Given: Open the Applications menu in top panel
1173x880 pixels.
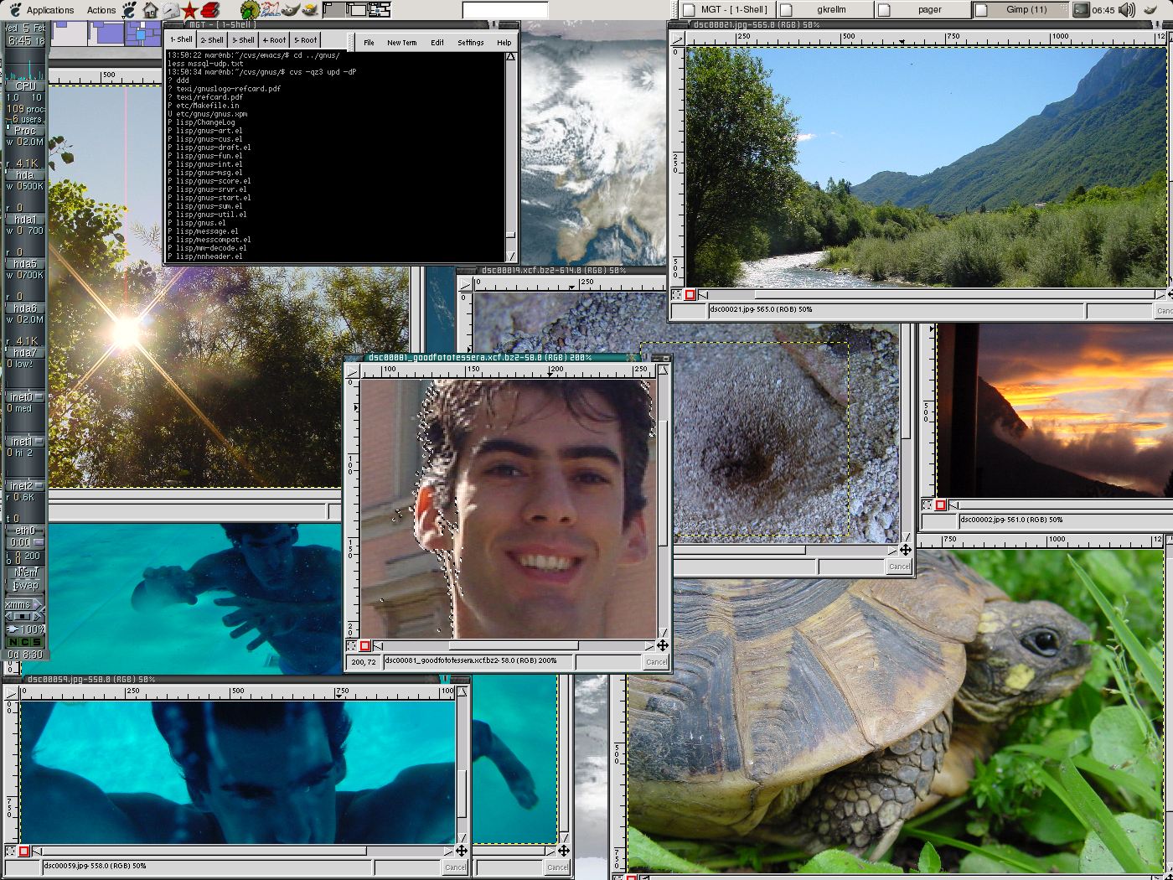Looking at the screenshot, I should 42,10.
